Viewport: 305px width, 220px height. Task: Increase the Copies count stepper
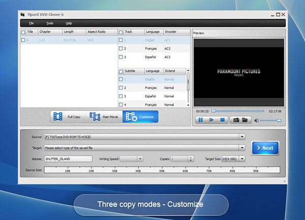click(x=191, y=158)
